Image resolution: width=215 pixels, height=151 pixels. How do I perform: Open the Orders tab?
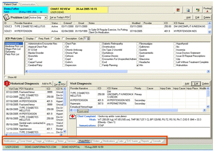(96, 141)
